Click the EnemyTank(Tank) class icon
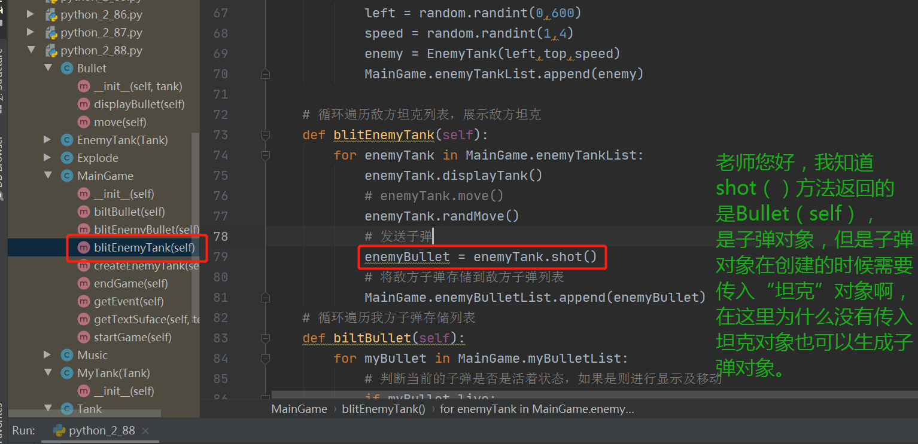The height and width of the screenshot is (444, 918). [68, 140]
